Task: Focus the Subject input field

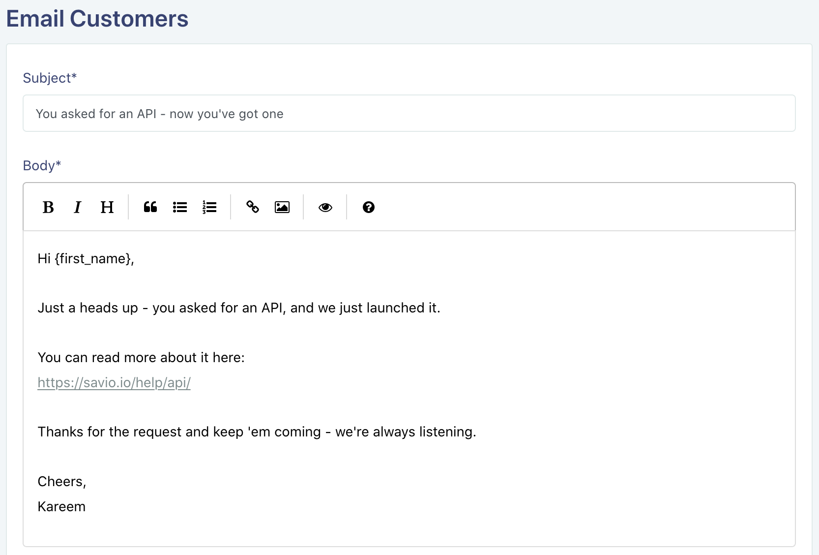Action: [x=409, y=113]
